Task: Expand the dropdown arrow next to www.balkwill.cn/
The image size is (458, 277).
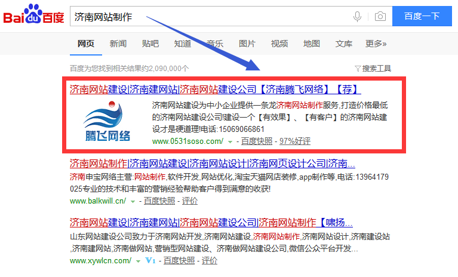Action: pyautogui.click(x=133, y=202)
